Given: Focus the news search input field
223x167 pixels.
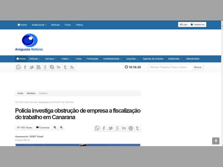Looking at the screenshot, I should pyautogui.click(x=170, y=67).
